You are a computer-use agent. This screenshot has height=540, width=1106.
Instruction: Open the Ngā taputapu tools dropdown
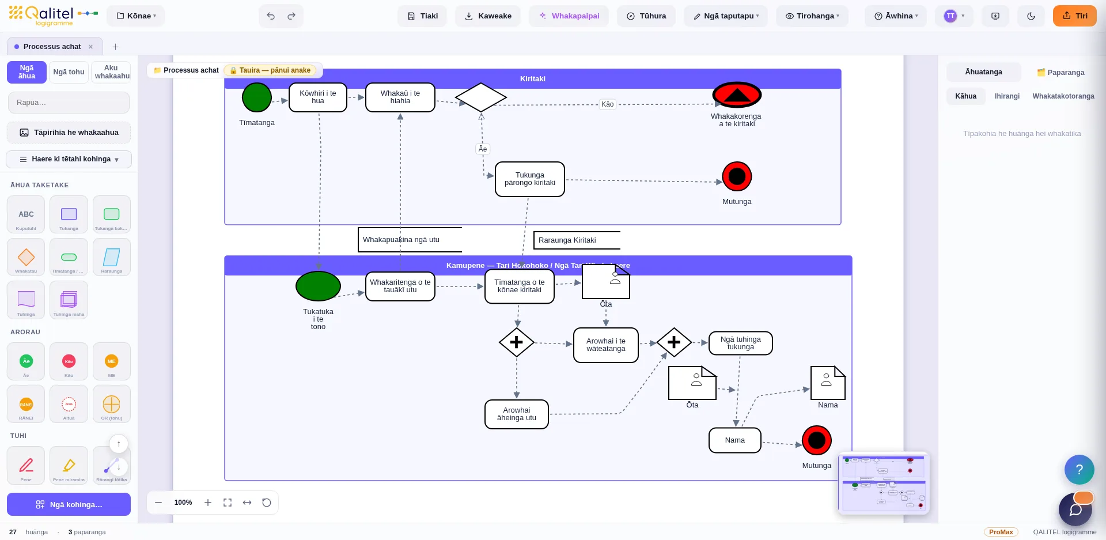coord(726,16)
